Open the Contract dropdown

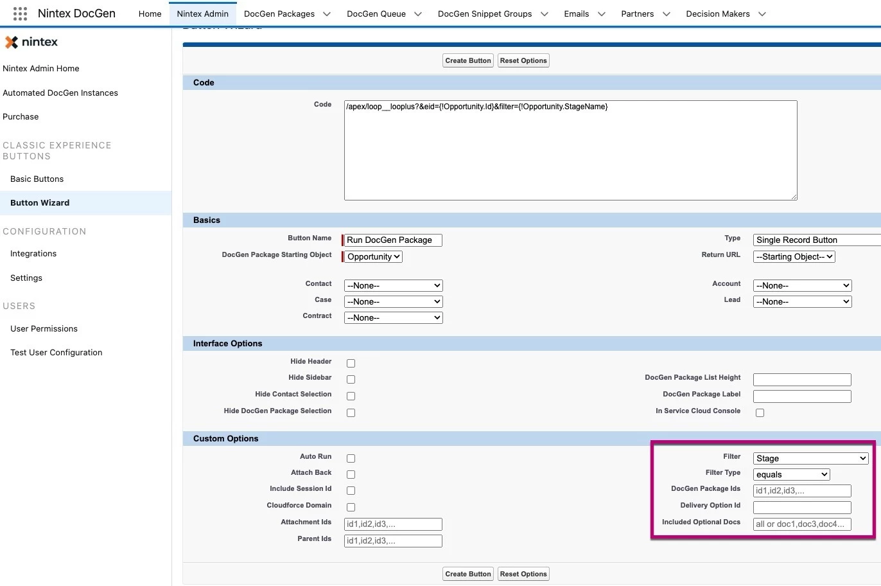pos(393,317)
